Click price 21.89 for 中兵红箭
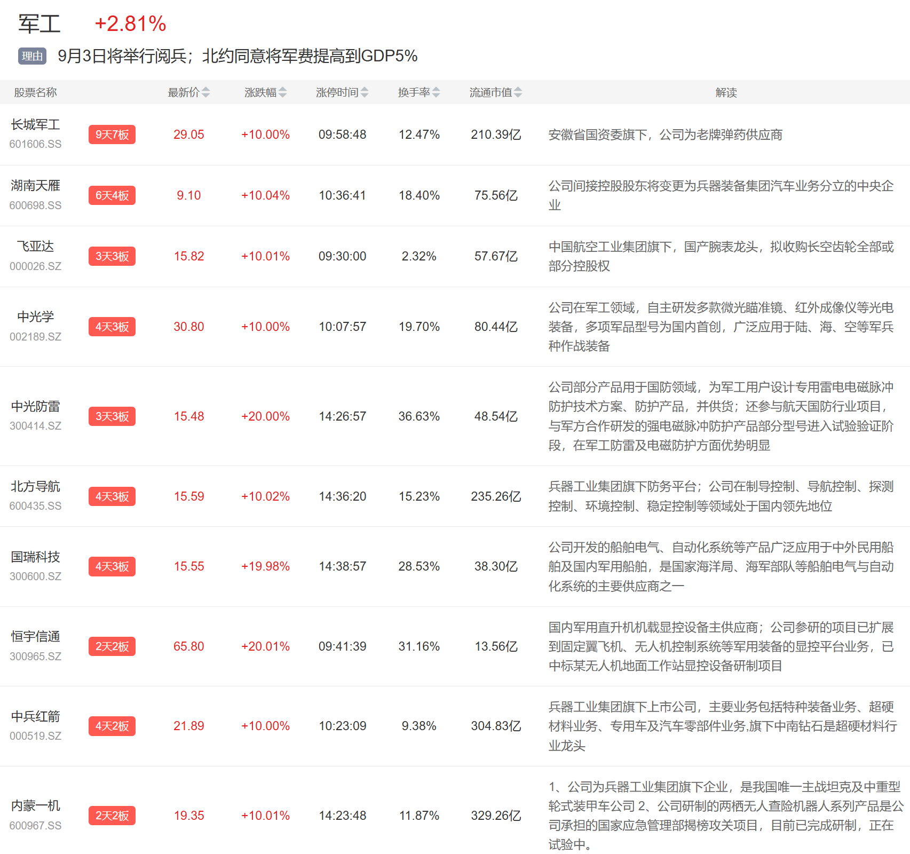This screenshot has height=854, width=910. point(189,726)
